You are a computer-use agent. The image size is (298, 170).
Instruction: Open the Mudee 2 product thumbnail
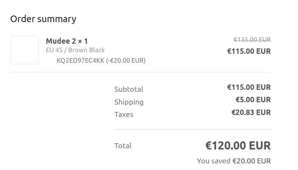[24, 50]
